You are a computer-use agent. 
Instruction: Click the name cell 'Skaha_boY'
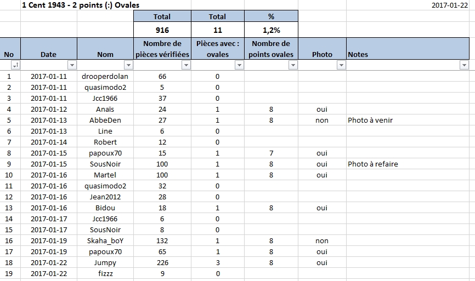tap(105, 241)
